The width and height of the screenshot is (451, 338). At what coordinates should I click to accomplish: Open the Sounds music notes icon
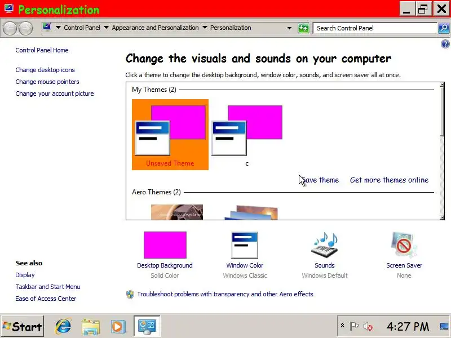pos(325,245)
